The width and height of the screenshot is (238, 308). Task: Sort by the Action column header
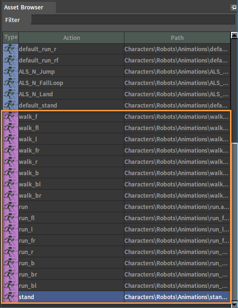pos(71,38)
